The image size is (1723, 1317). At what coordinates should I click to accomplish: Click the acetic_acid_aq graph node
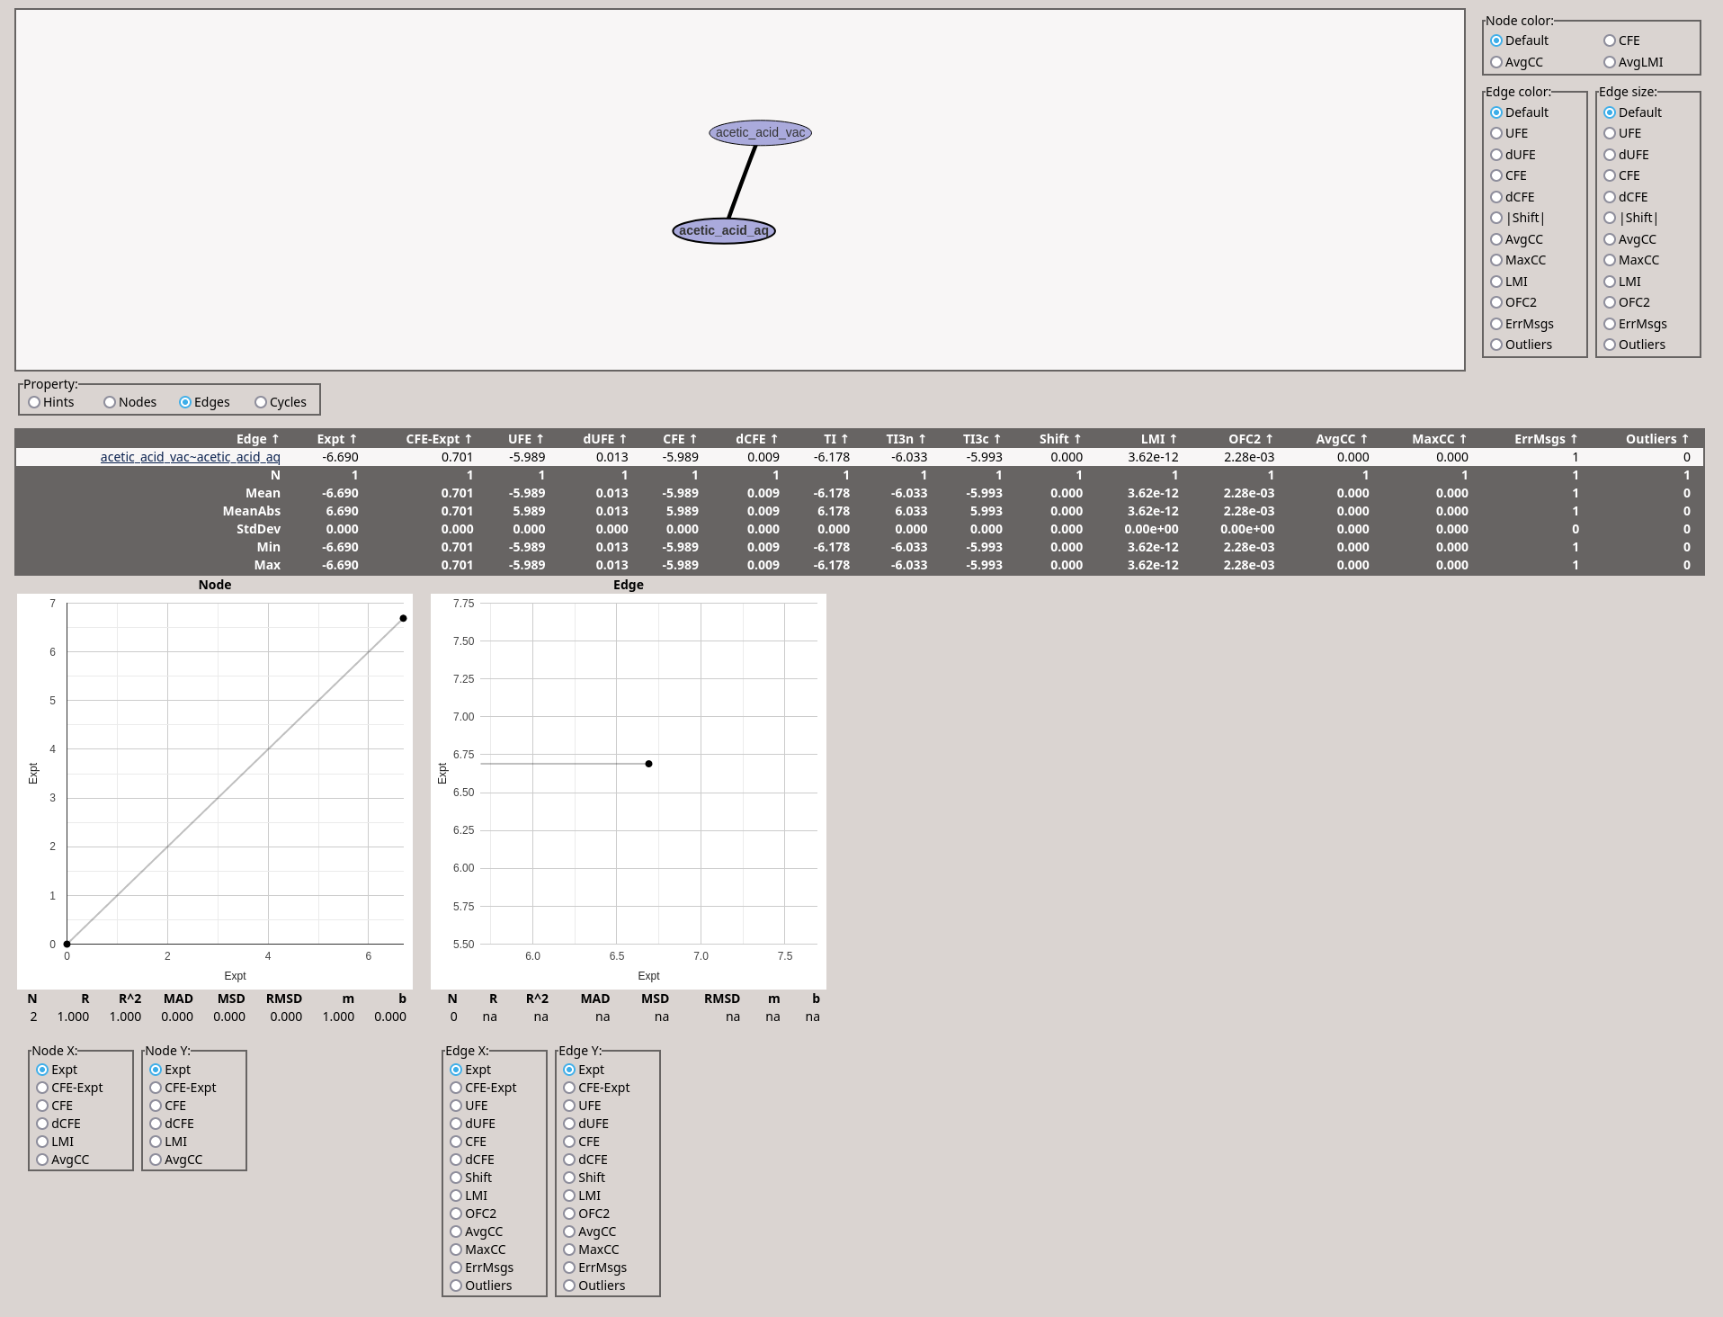point(723,231)
